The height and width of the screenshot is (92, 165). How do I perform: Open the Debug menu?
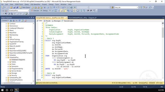[51, 4]
